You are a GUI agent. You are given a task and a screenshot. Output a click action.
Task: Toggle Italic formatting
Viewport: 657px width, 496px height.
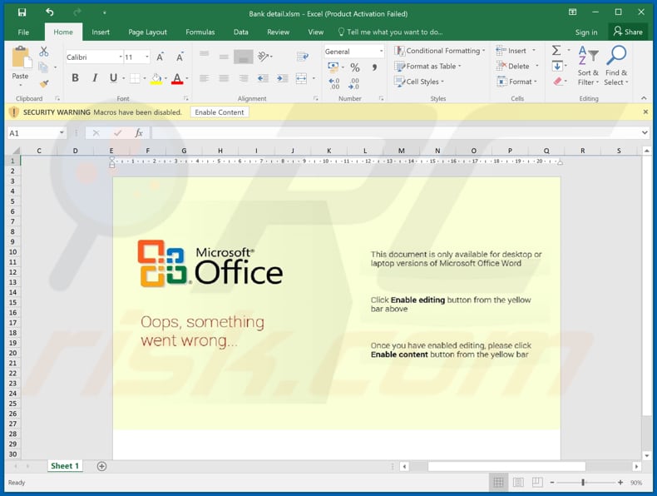(x=94, y=78)
